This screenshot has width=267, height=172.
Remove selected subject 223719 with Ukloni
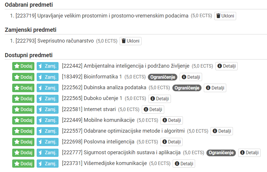point(225,16)
